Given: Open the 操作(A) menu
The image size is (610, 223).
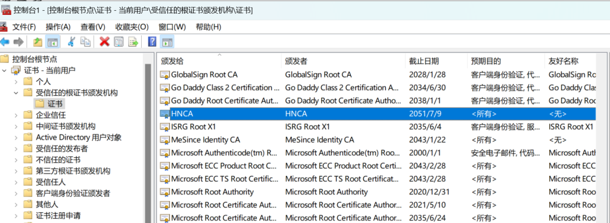Looking at the screenshot, I should [58, 27].
